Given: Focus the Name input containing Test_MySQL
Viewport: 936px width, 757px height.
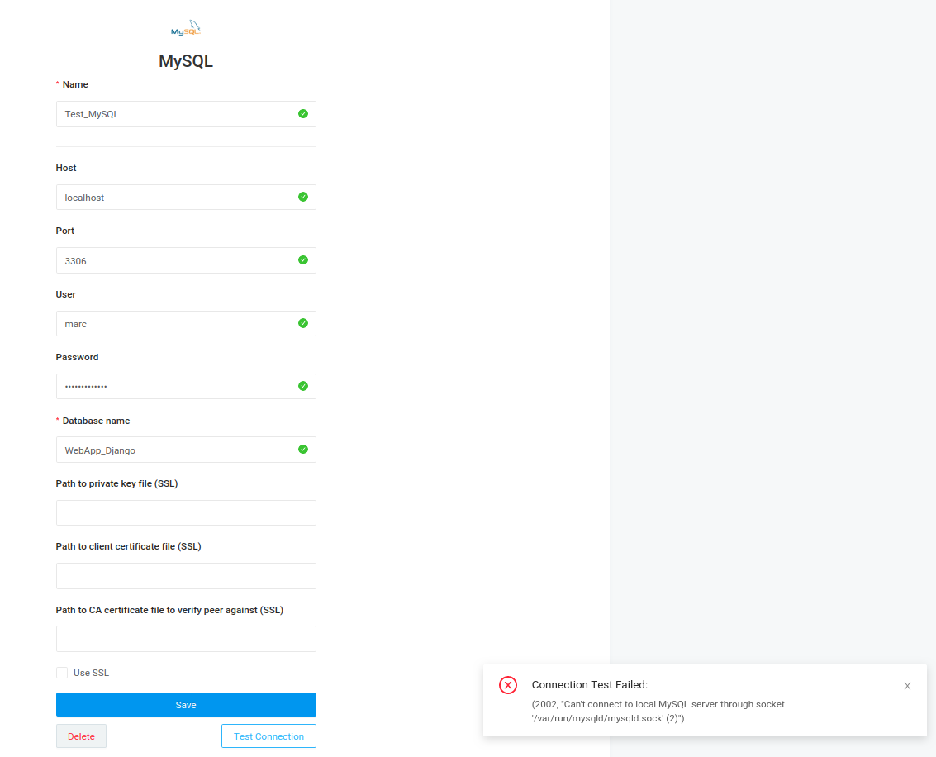Looking at the screenshot, I should 186,114.
